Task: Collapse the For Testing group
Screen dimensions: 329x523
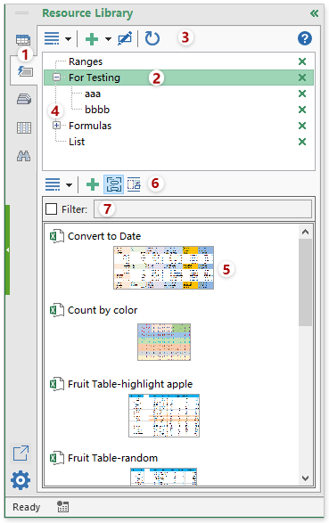Action: coord(57,78)
